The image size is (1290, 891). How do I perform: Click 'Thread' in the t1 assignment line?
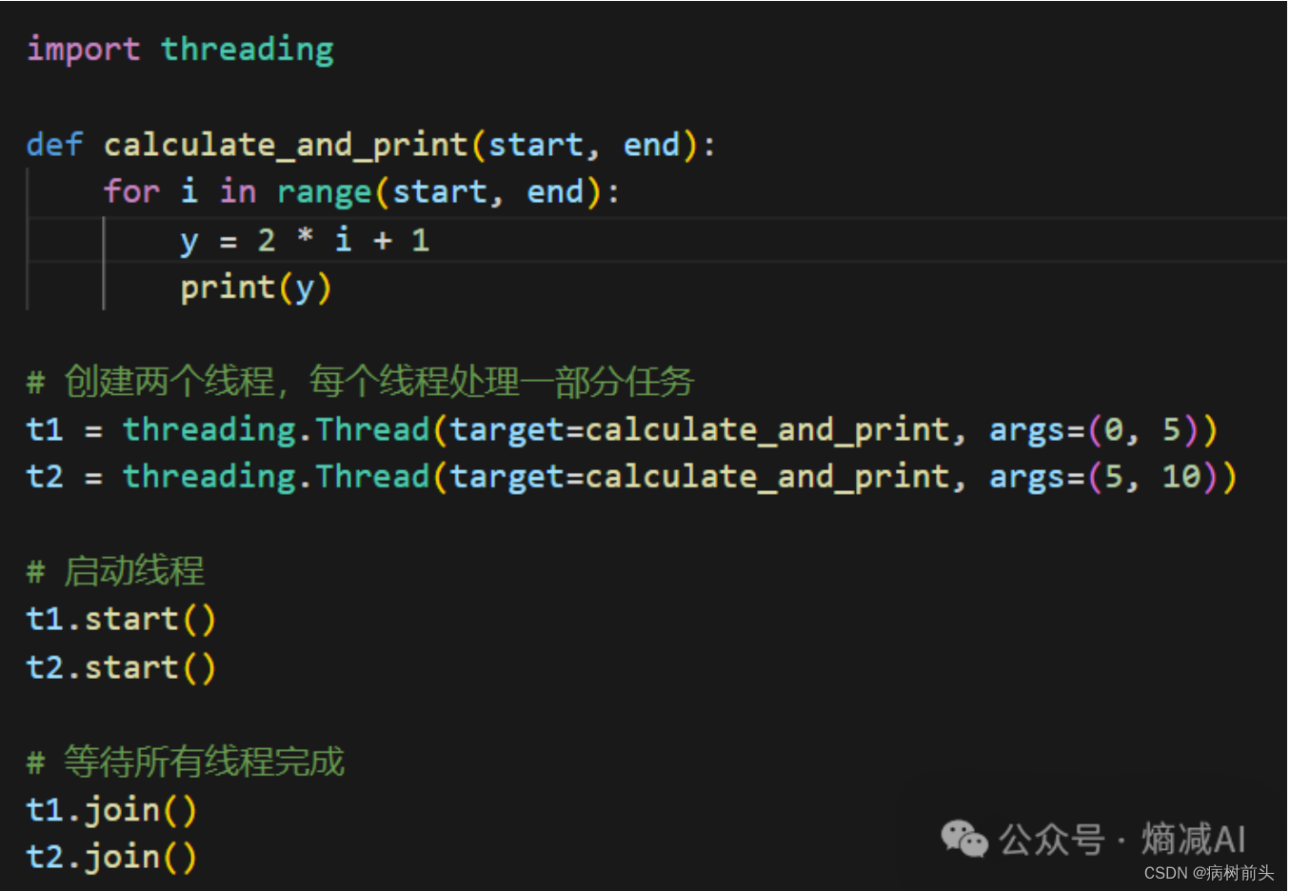pyautogui.click(x=372, y=429)
